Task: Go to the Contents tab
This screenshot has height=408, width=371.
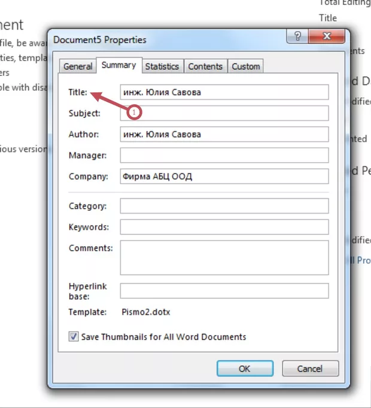Action: 205,66
